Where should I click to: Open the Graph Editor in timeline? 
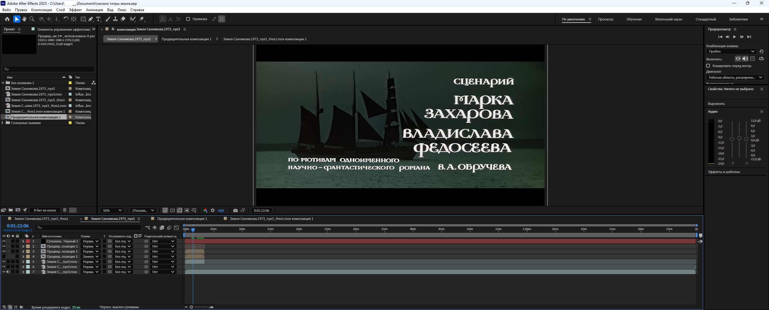point(176,228)
